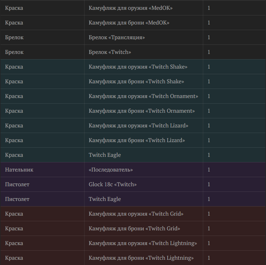Click weapon camouflage «Twitch Shake» entry
This screenshot has width=266, height=265.
click(138, 67)
